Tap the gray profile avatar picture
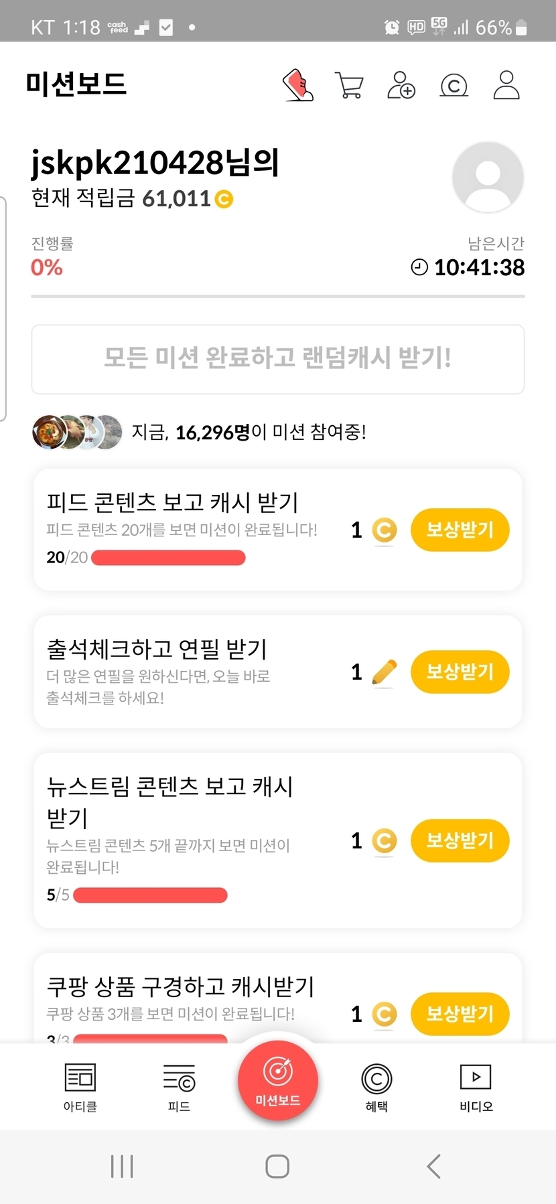Image resolution: width=556 pixels, height=1204 pixels. pos(488,177)
